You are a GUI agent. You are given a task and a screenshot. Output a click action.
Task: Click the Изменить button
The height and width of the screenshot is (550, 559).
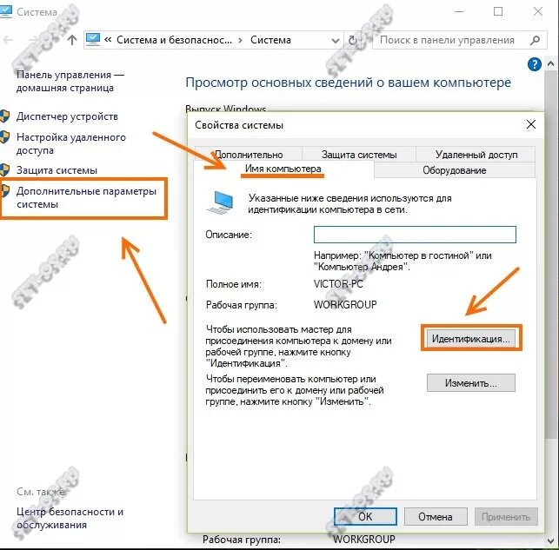coord(471,383)
